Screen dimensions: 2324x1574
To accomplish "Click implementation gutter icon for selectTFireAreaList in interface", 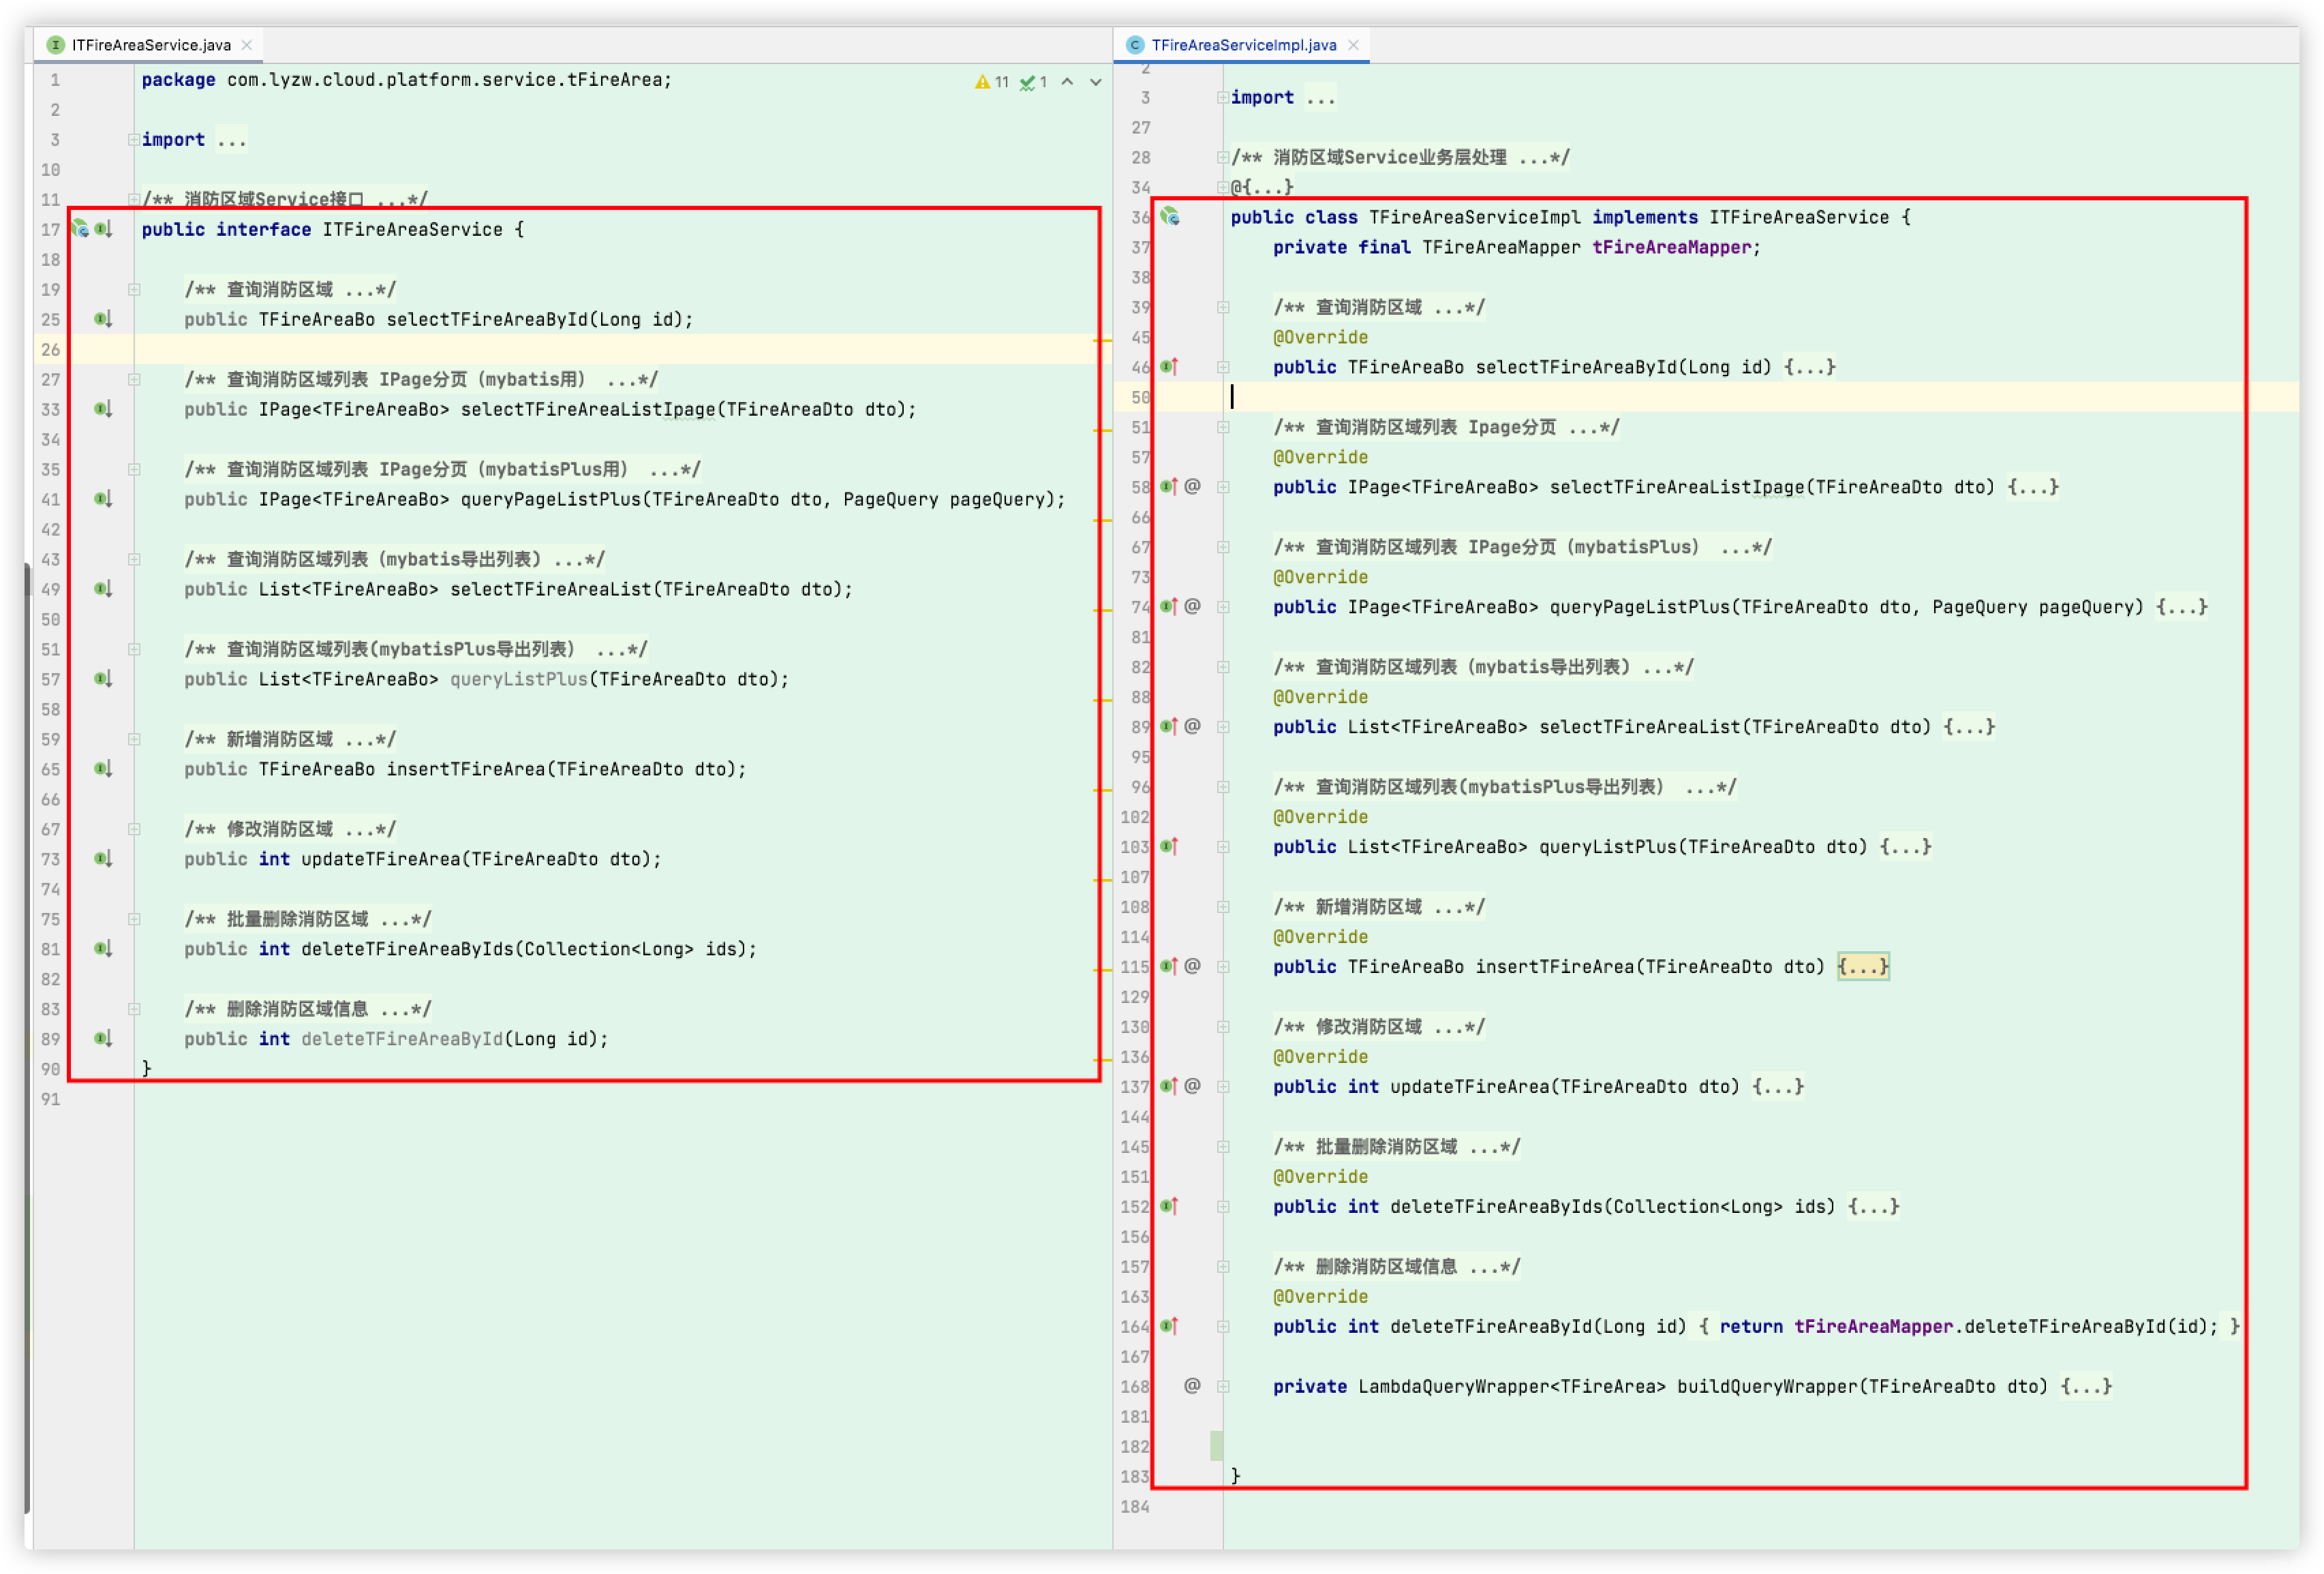I will (103, 589).
